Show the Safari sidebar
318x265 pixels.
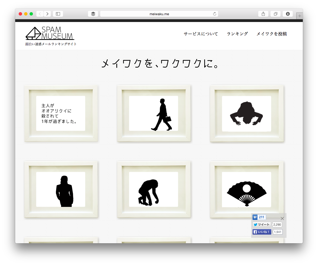pyautogui.click(x=58, y=14)
